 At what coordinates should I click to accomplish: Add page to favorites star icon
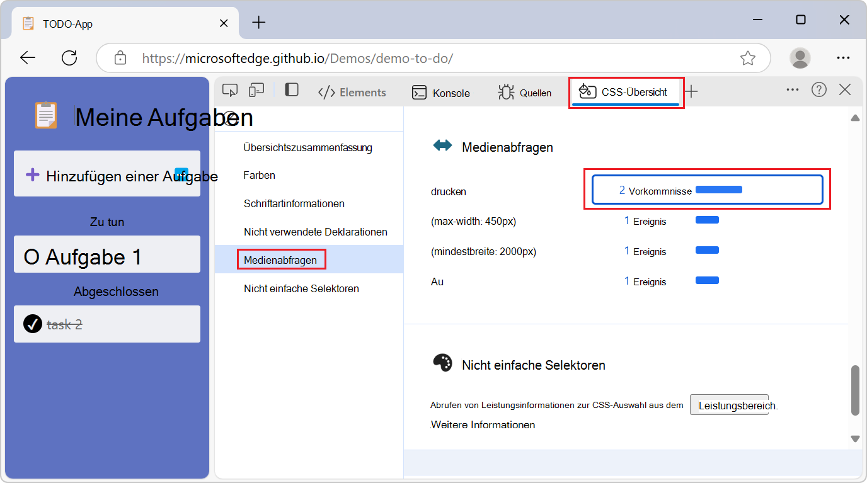pyautogui.click(x=748, y=58)
